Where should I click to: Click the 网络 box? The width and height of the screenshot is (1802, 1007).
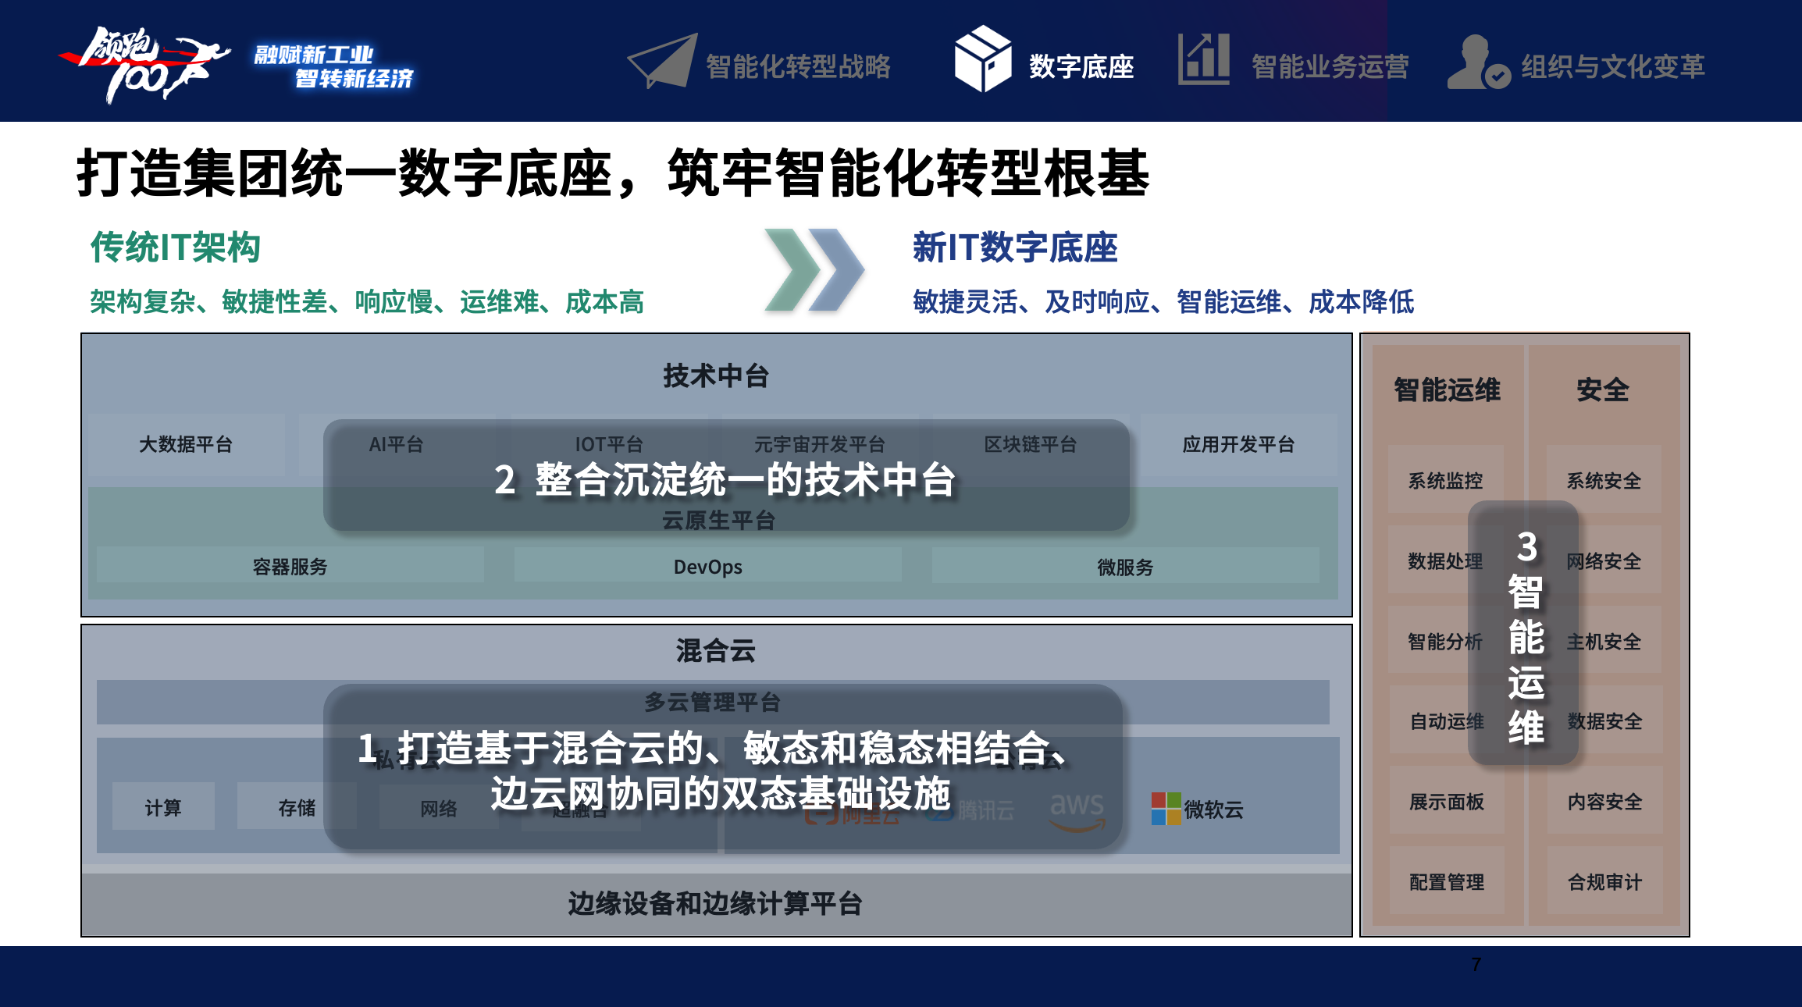click(439, 808)
